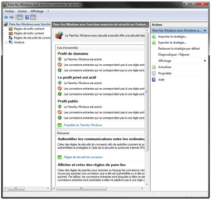Viewport: 211px width, 200px height.
Task: Click center pane scroll down arrow
Action: [147, 184]
